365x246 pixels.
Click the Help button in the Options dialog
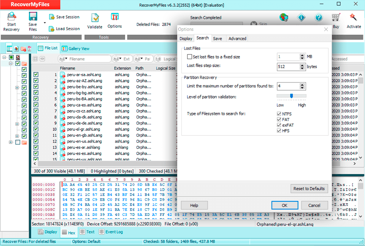click(194, 205)
